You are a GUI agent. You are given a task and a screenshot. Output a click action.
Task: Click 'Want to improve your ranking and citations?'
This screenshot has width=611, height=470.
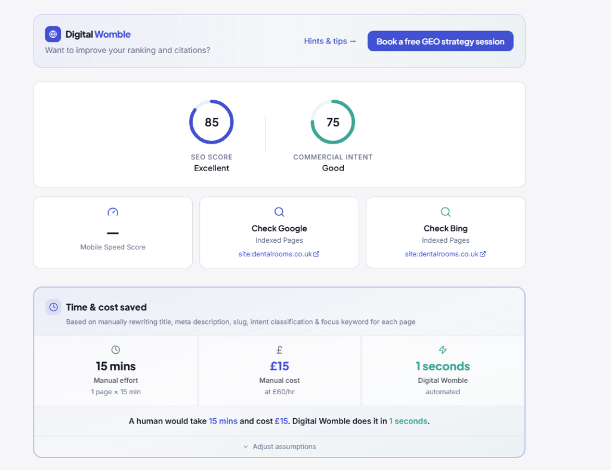128,50
